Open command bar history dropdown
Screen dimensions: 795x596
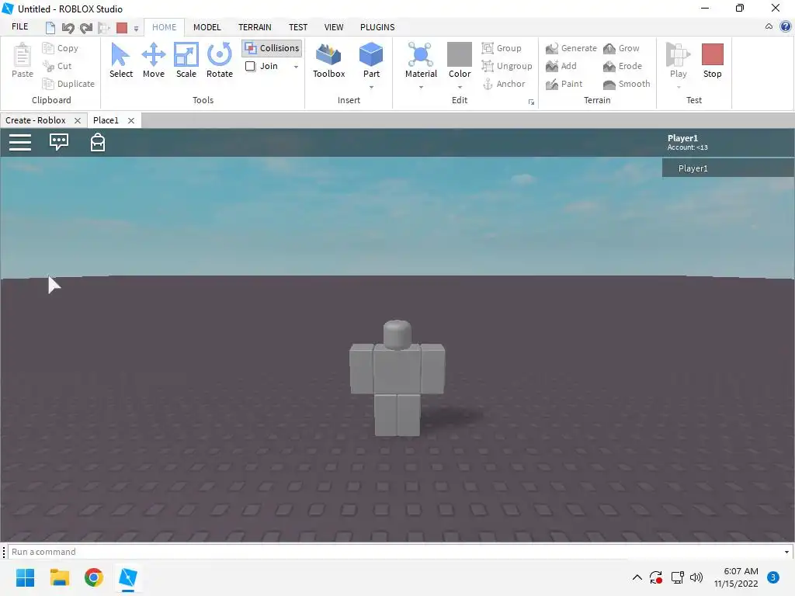tap(786, 552)
